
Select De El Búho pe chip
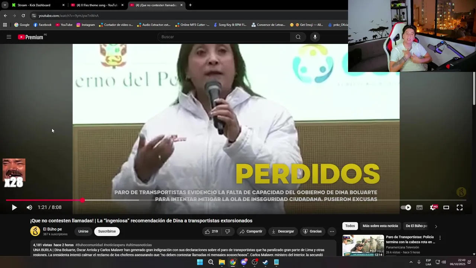coord(416,226)
